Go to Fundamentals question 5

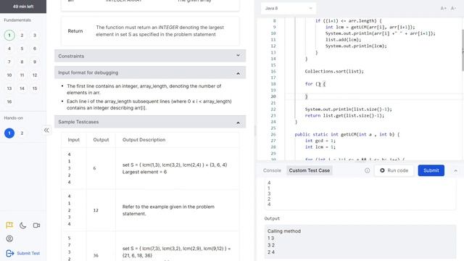click(x=22, y=49)
